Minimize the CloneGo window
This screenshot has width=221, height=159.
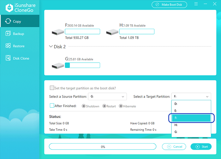(205, 4)
